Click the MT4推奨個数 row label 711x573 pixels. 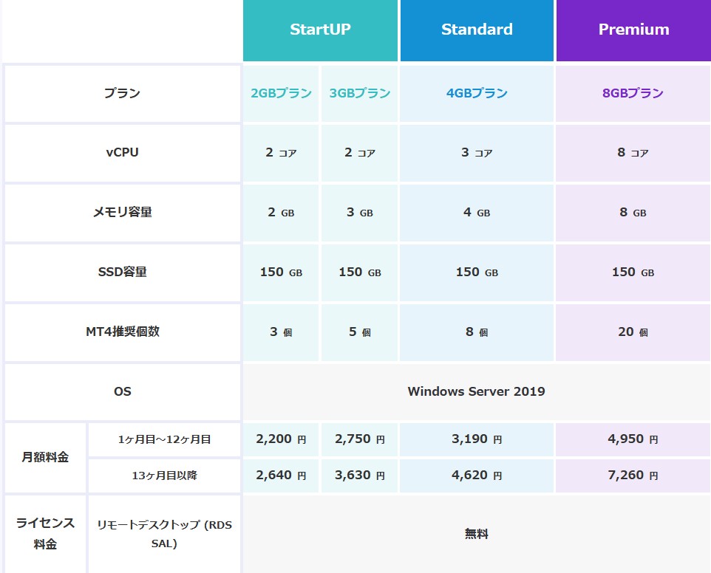click(x=123, y=332)
